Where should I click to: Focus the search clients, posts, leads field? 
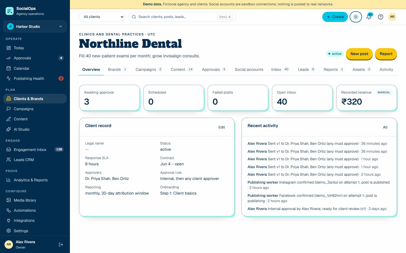(x=182, y=17)
